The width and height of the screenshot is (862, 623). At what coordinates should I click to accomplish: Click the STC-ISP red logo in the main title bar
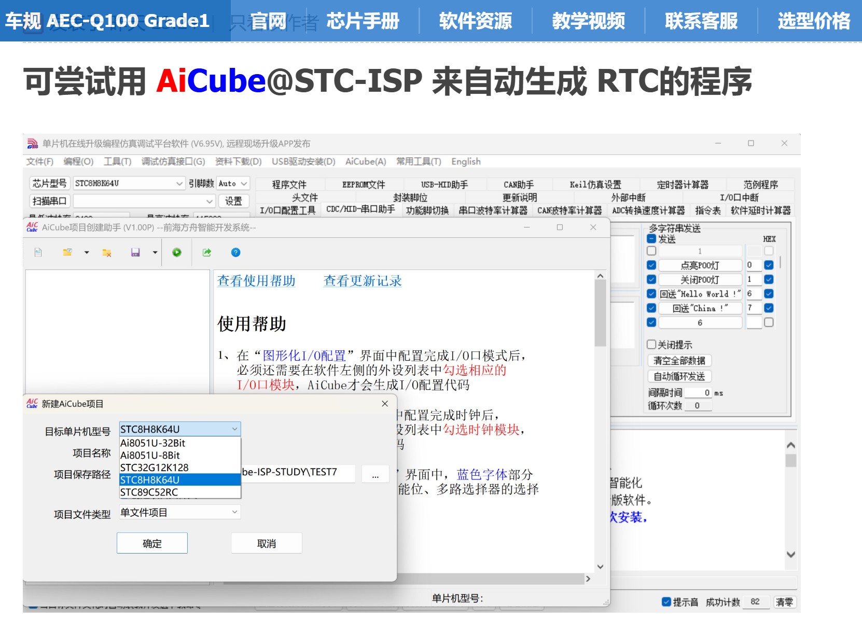pyautogui.click(x=33, y=144)
